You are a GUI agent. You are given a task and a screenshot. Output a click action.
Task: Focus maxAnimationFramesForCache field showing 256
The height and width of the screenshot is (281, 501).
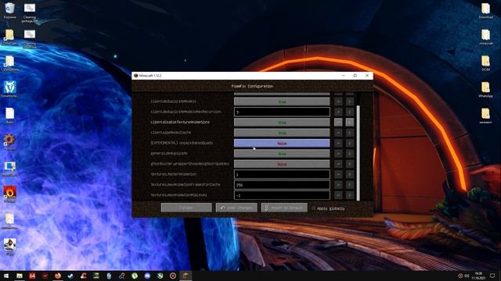(x=282, y=185)
